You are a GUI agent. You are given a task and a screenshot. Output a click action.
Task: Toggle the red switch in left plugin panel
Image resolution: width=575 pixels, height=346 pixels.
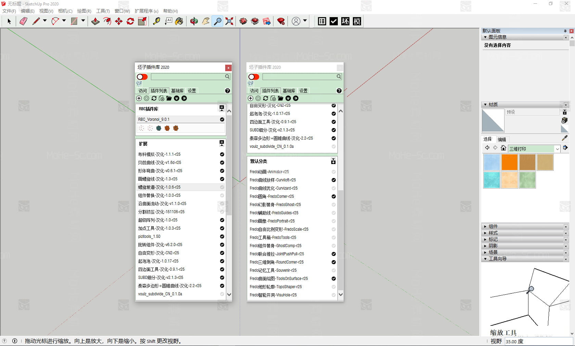(142, 77)
